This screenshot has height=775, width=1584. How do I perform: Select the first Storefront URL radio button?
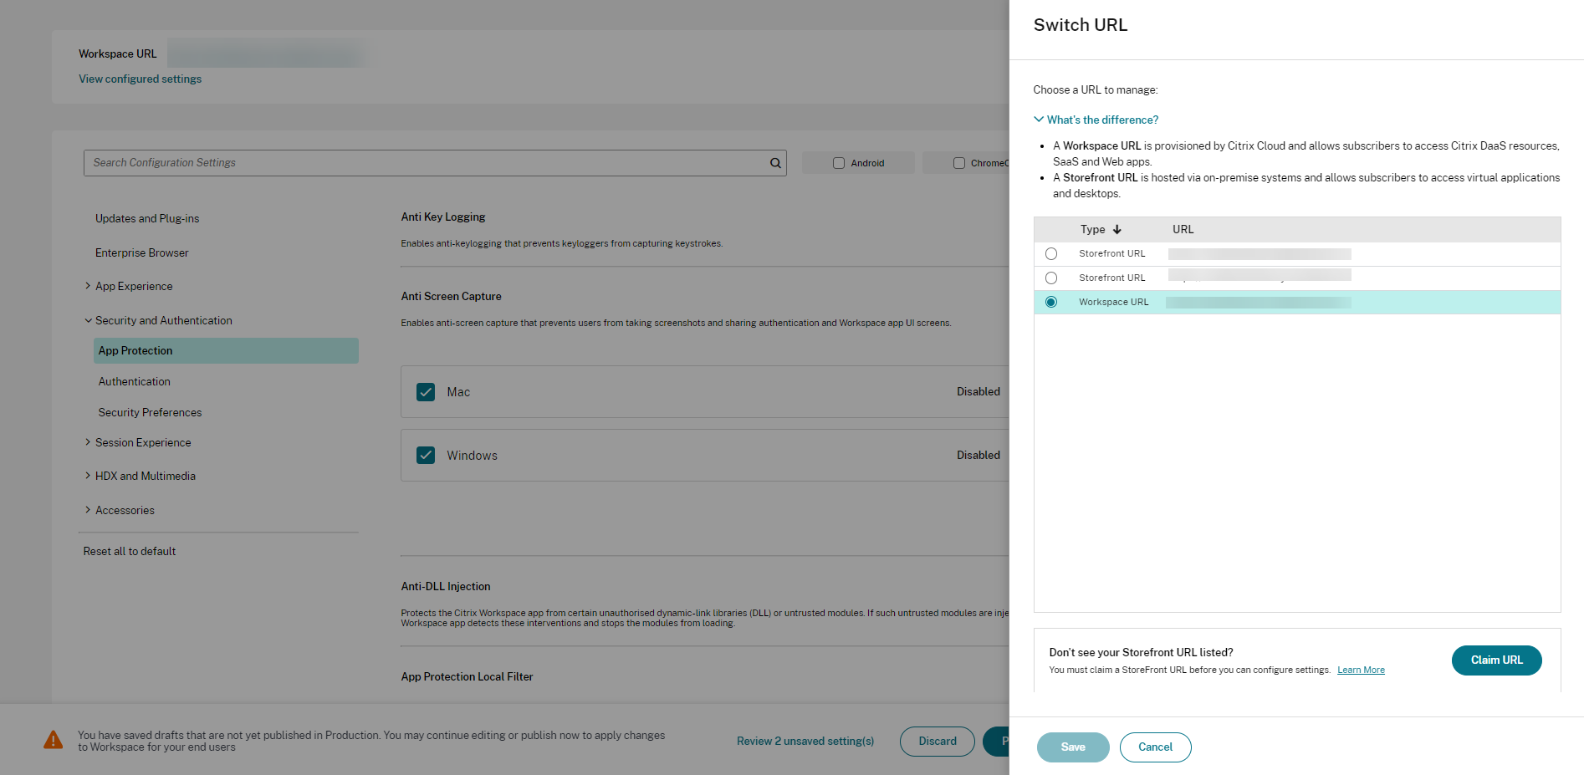(x=1051, y=253)
